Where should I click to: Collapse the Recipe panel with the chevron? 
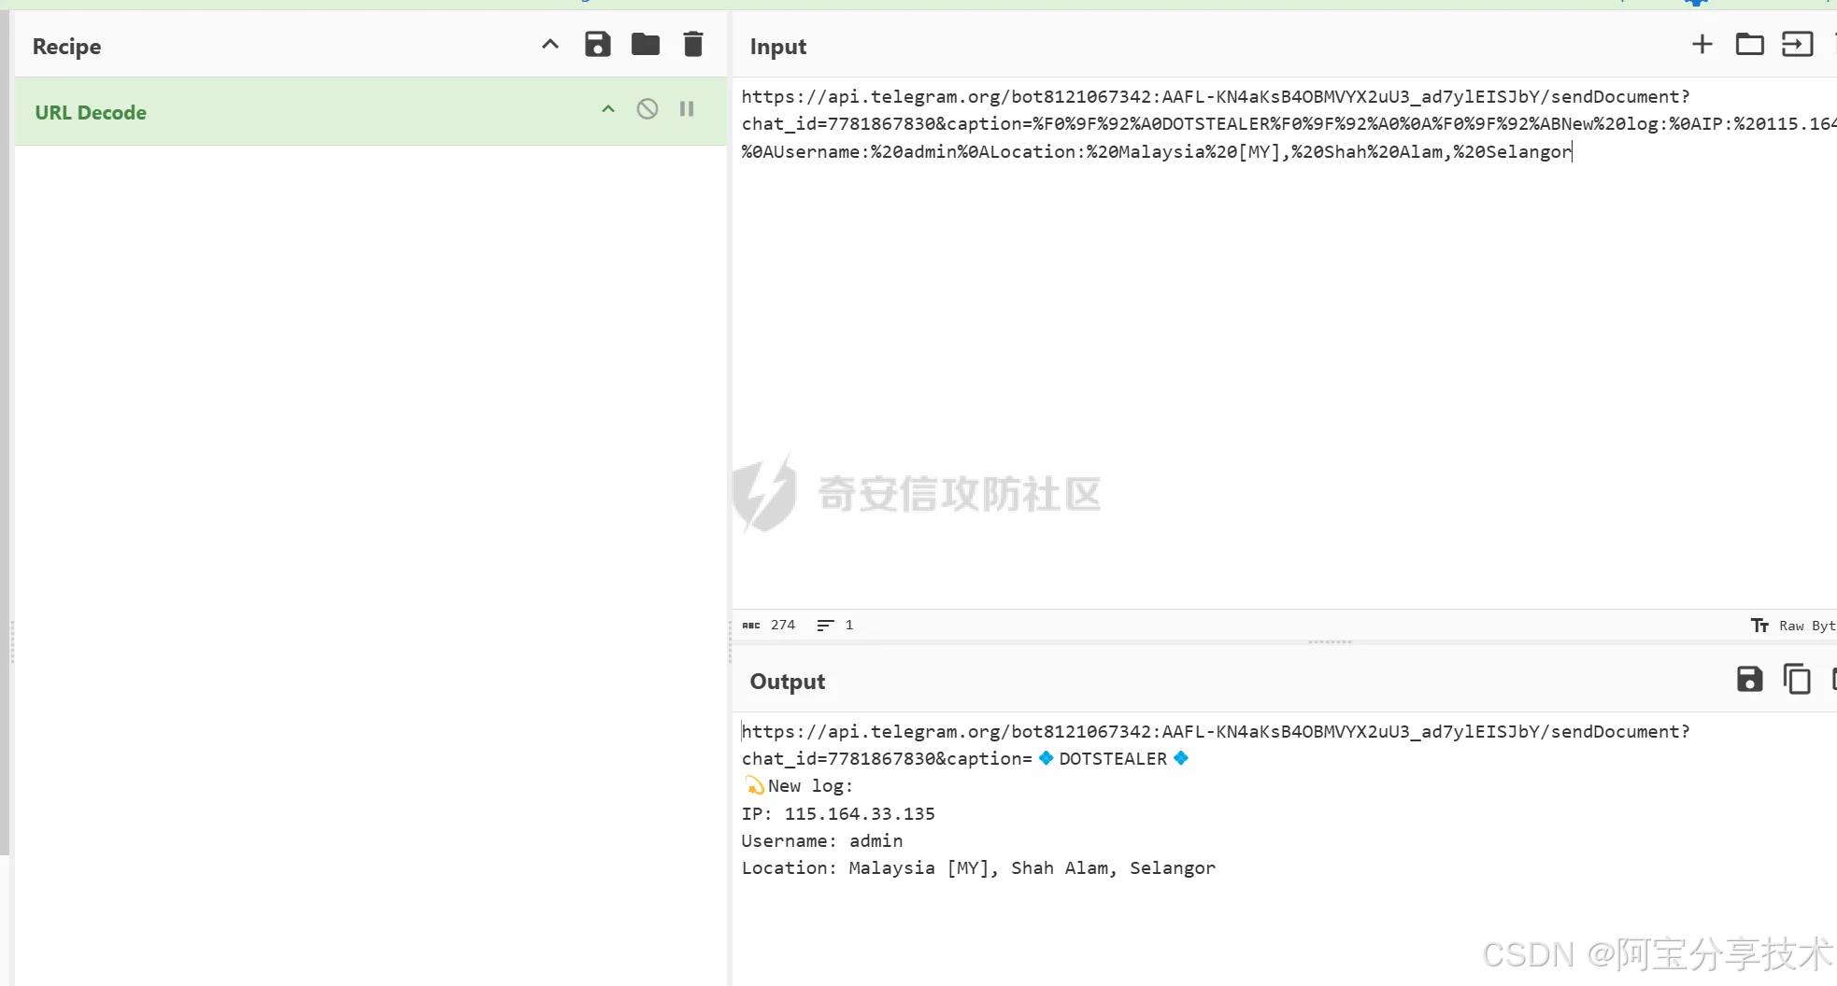(x=550, y=45)
